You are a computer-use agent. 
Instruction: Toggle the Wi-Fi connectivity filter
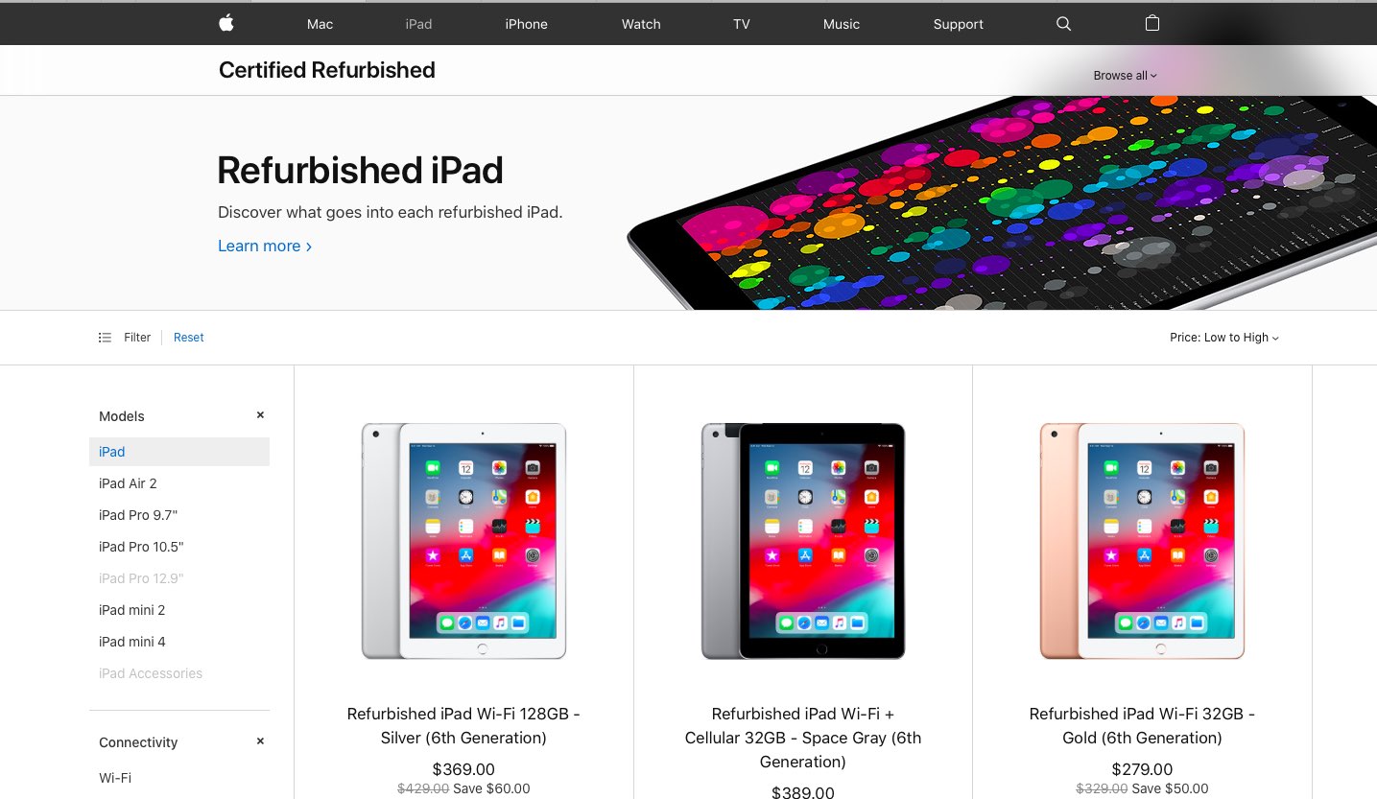(115, 778)
